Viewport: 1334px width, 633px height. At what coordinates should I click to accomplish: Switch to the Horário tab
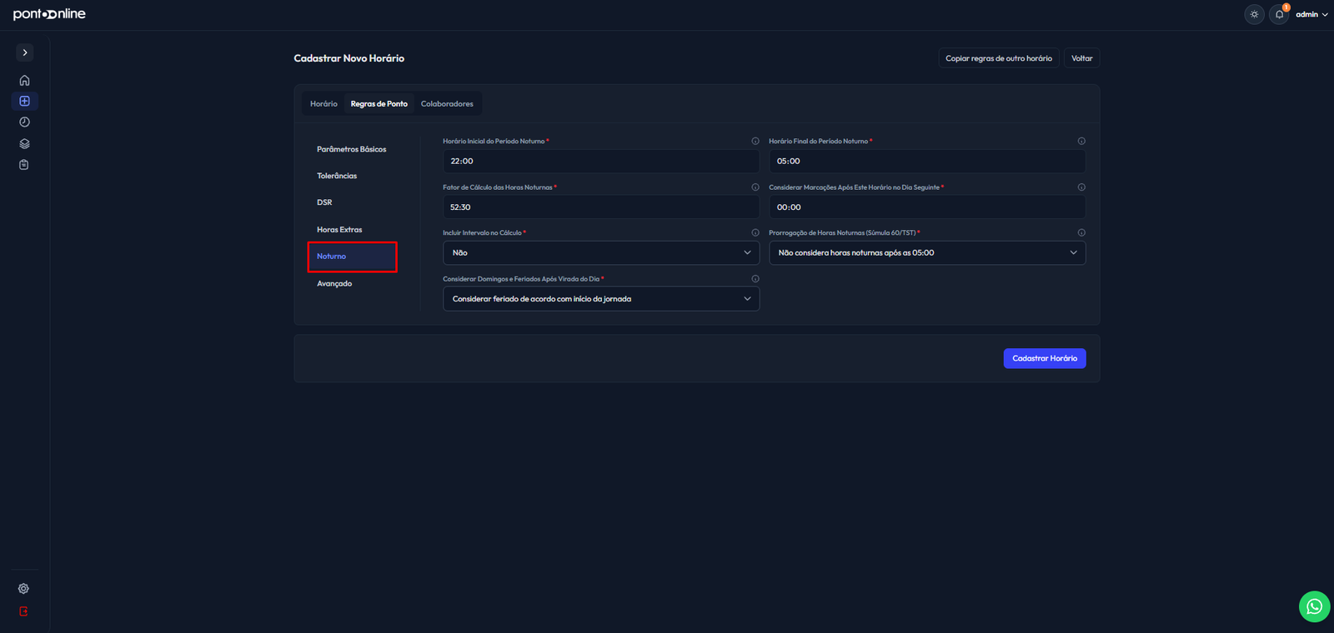(323, 104)
